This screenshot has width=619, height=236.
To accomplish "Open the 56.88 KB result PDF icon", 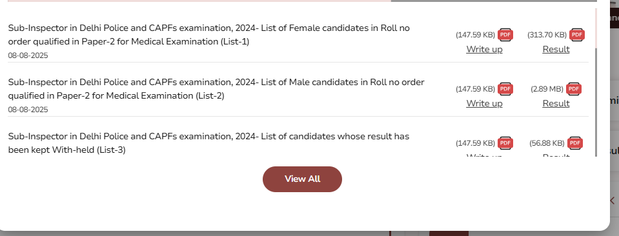I will (575, 143).
